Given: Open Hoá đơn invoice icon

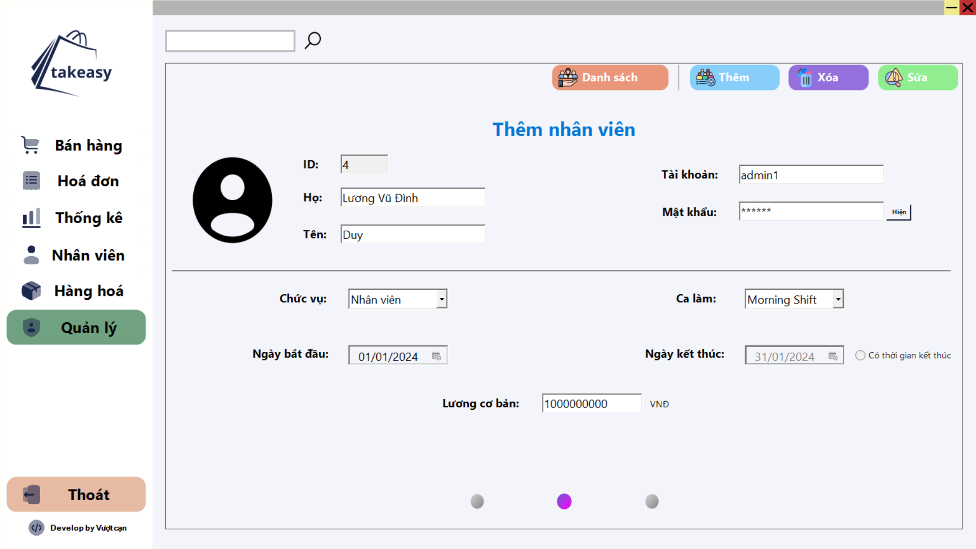Looking at the screenshot, I should (31, 180).
